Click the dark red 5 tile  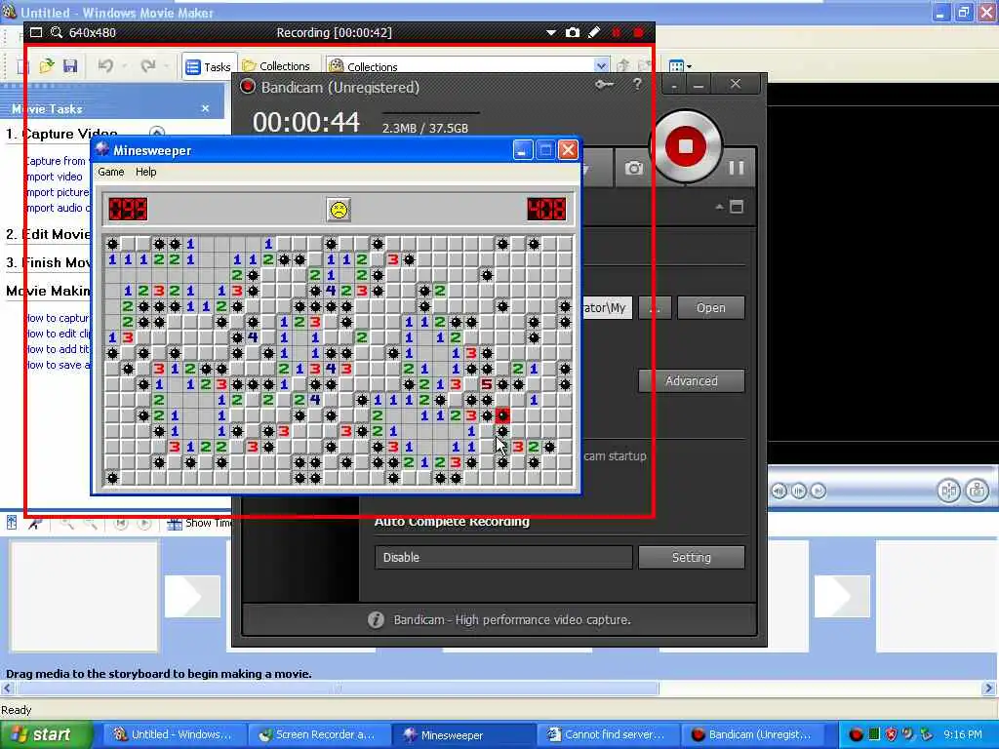[487, 384]
